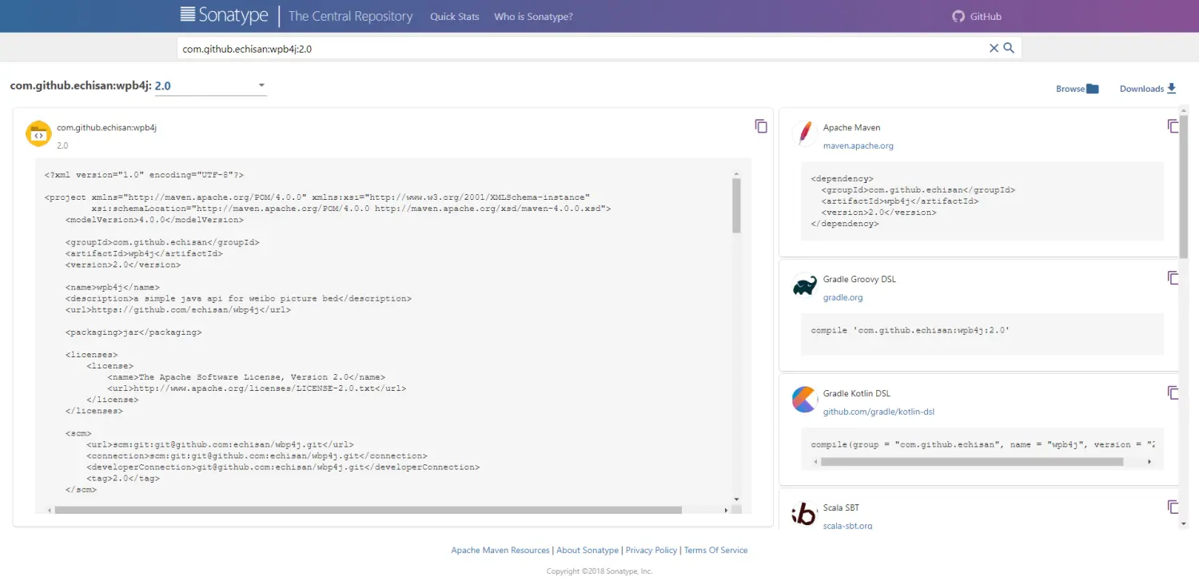The height and width of the screenshot is (585, 1199).
Task: Click the Kotlin snippet scroll right arrow
Action: coord(1149,462)
